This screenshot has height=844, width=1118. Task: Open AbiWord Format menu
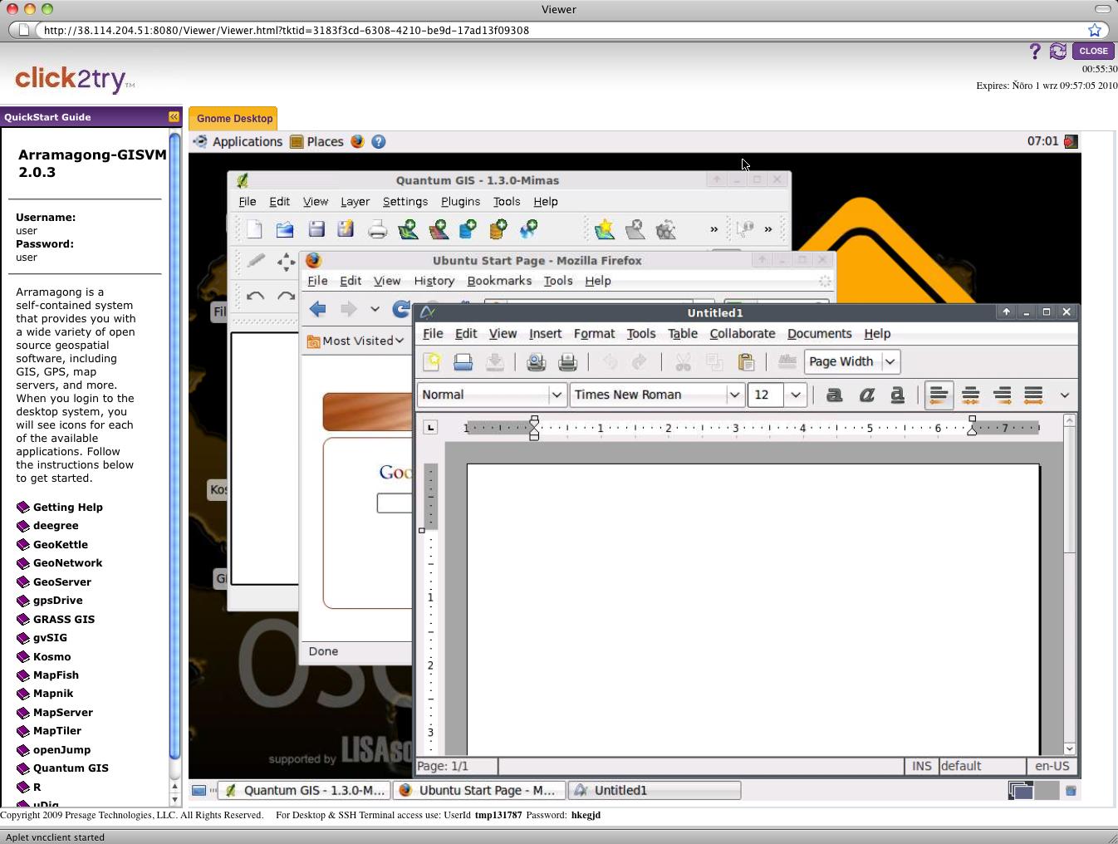click(x=594, y=334)
